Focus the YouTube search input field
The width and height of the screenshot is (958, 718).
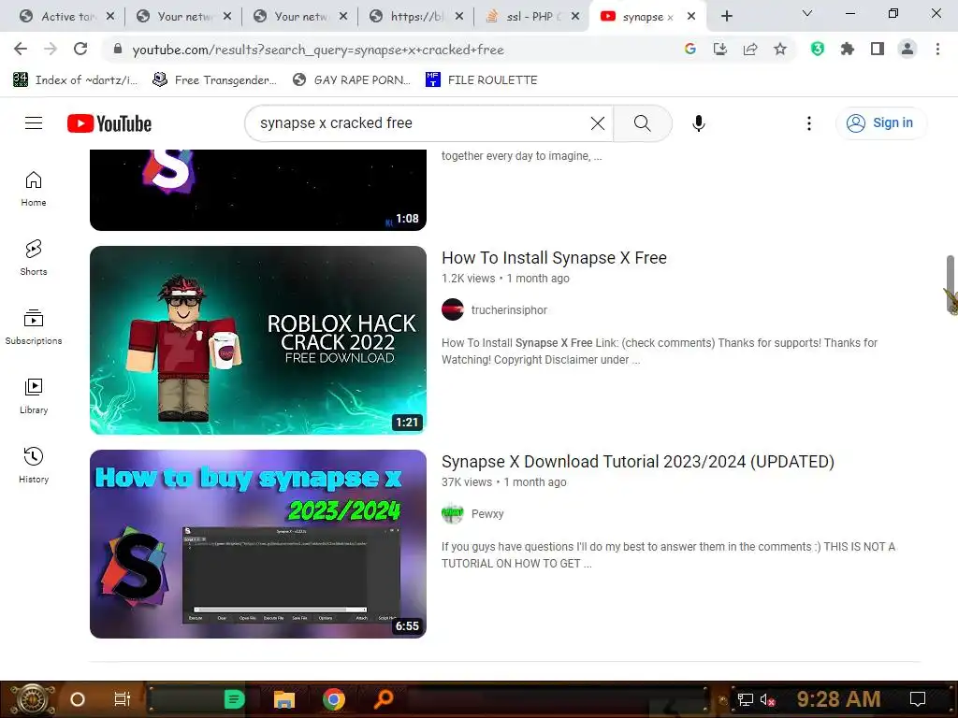422,123
